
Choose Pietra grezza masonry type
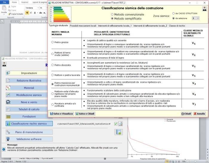click(53, 42)
